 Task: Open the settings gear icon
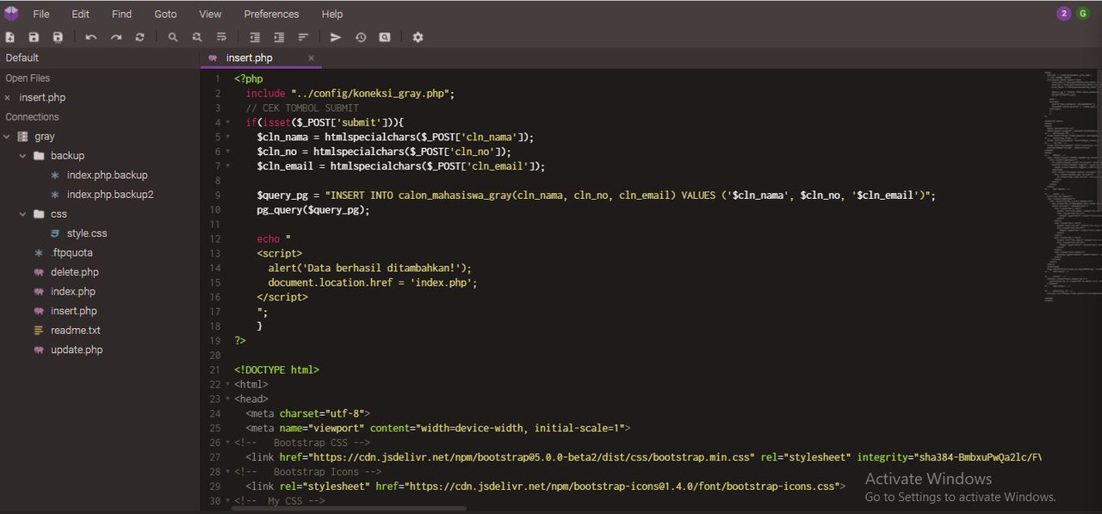tap(418, 37)
